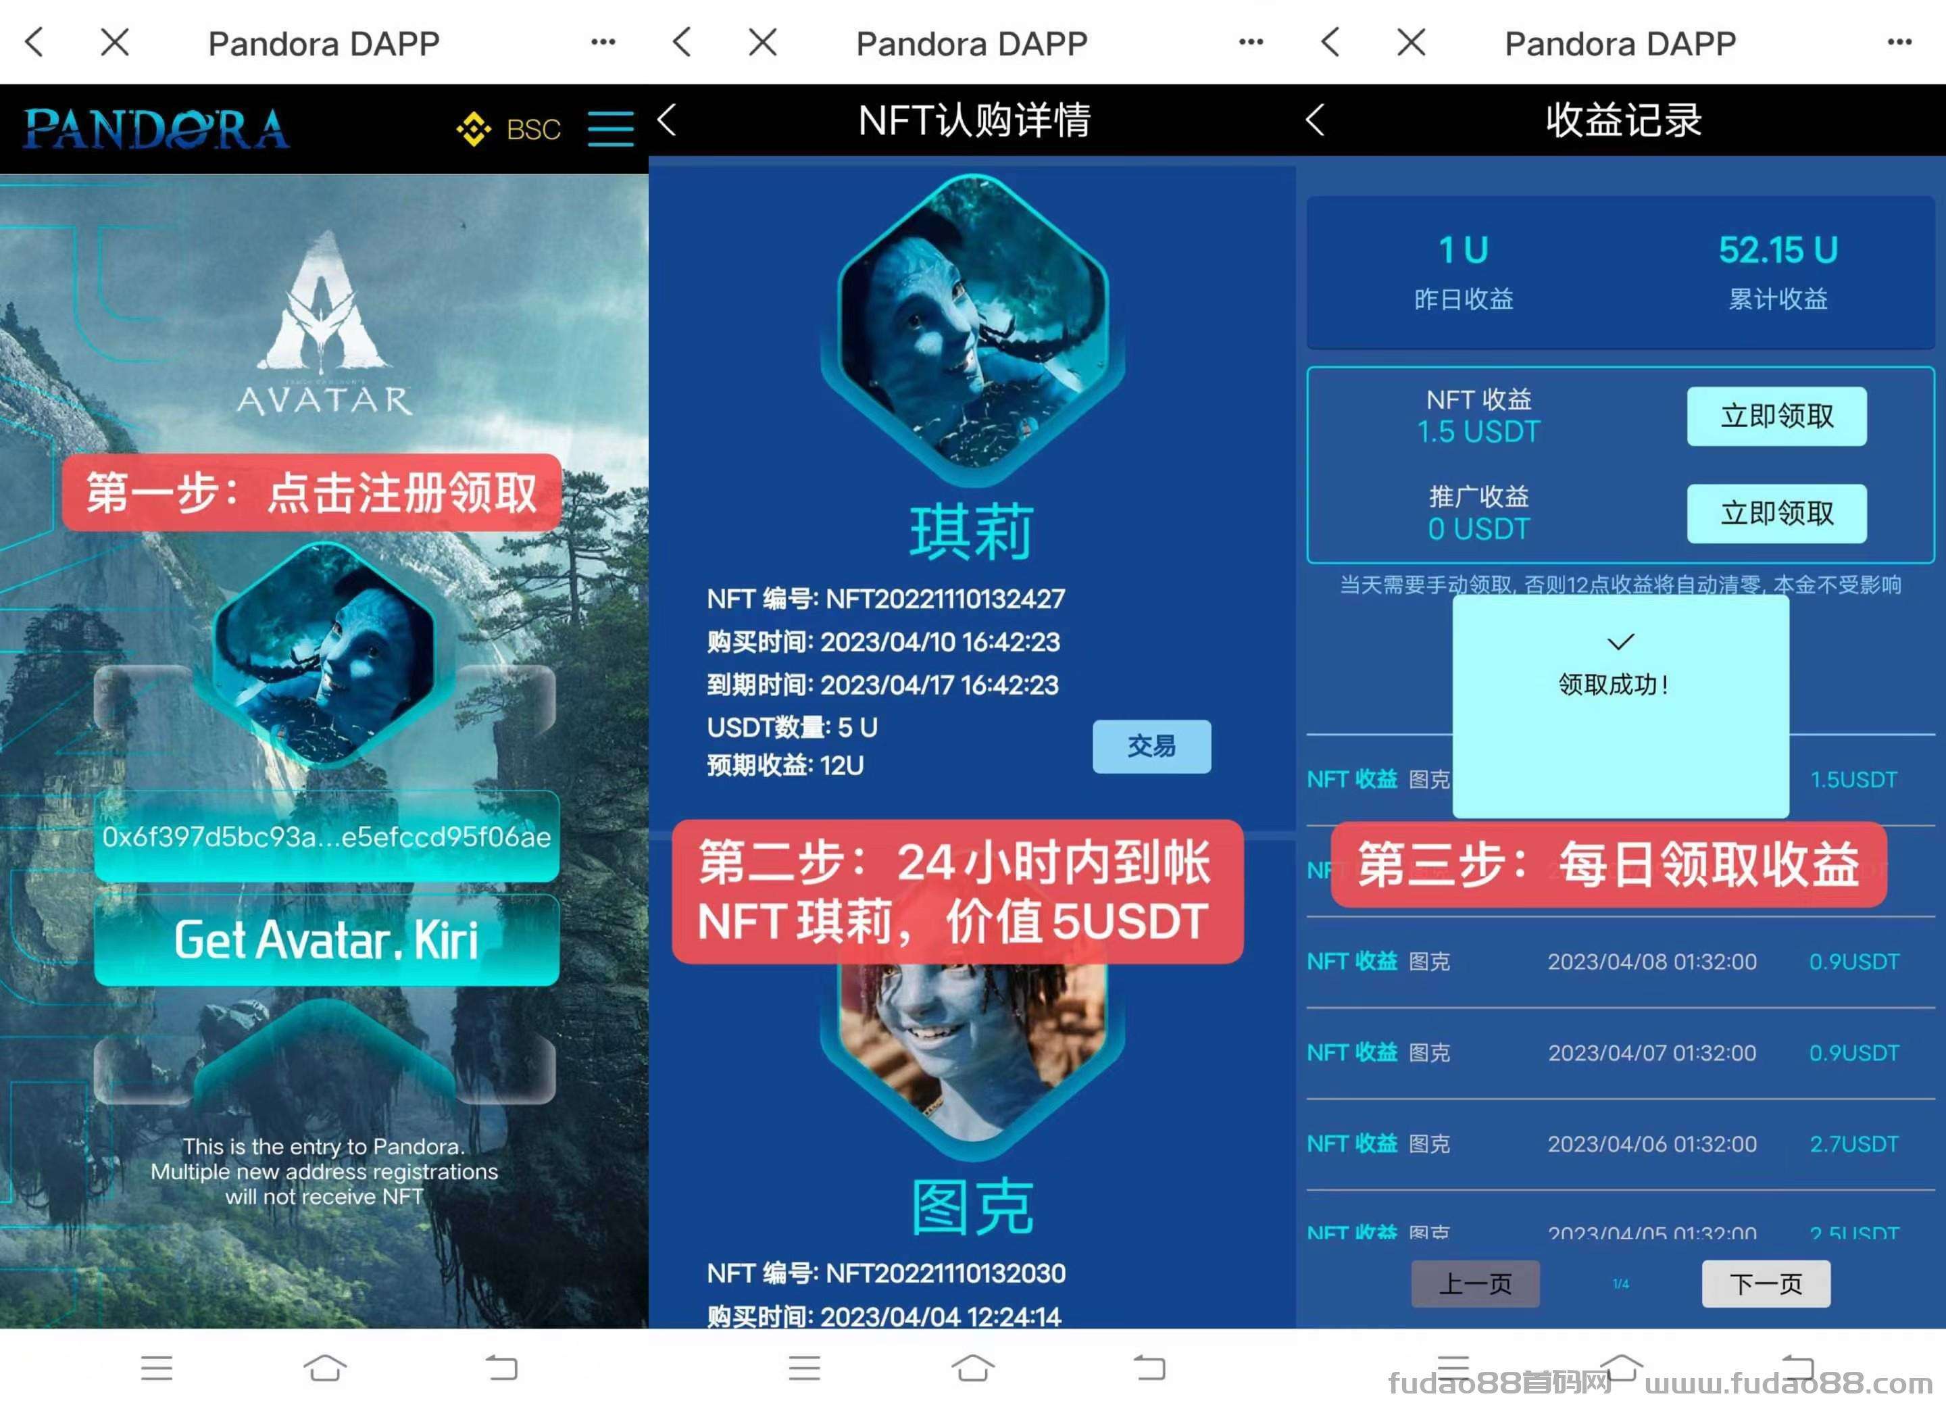The width and height of the screenshot is (1946, 1407).
Task: Click NFT 编号 NFT20221110132030 text
Action: [x=885, y=1273]
